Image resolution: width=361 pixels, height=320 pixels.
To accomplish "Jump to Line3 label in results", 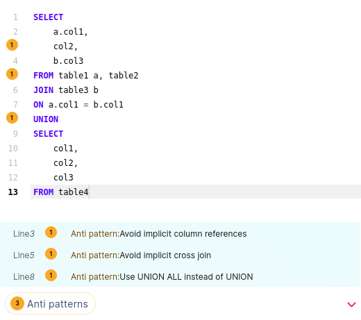I will click(x=24, y=234).
